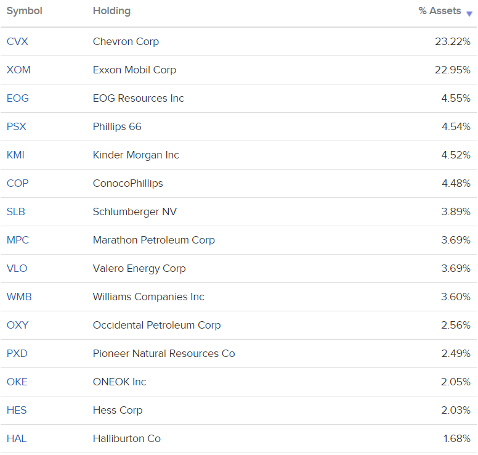Select the EOG Resources Inc holding name
The image size is (478, 455).
(139, 98)
